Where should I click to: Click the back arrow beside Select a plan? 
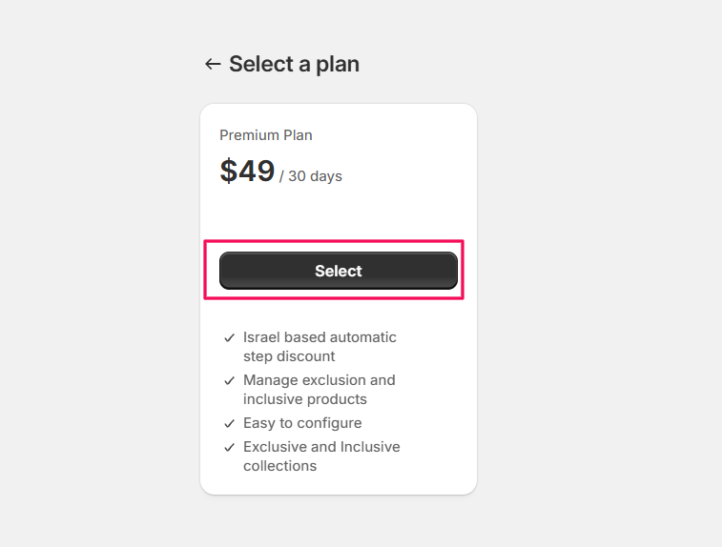pyautogui.click(x=212, y=64)
